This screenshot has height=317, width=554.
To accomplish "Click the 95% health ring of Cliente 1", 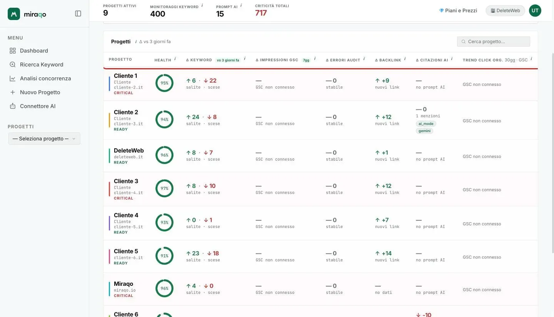I will click(x=164, y=83).
